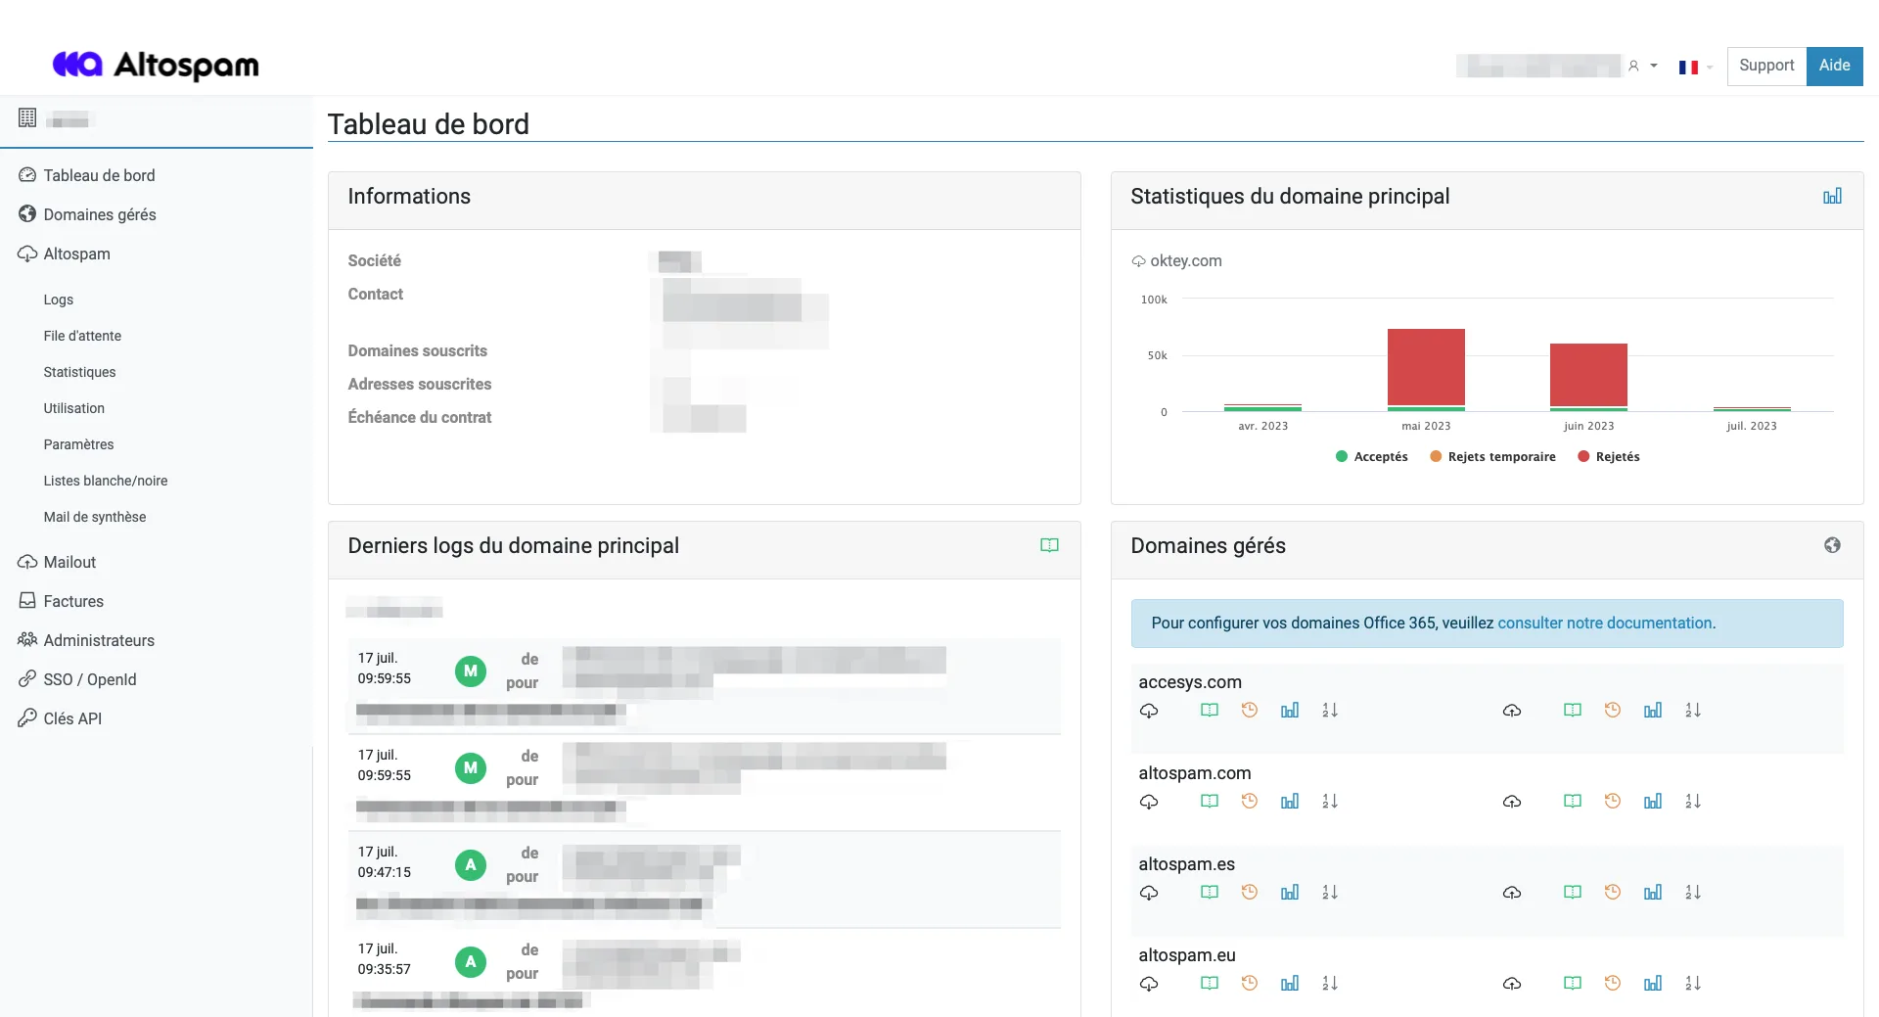Open inbound queue history icon for accesys.com
Screen dimensions: 1879x1017
(1250, 711)
